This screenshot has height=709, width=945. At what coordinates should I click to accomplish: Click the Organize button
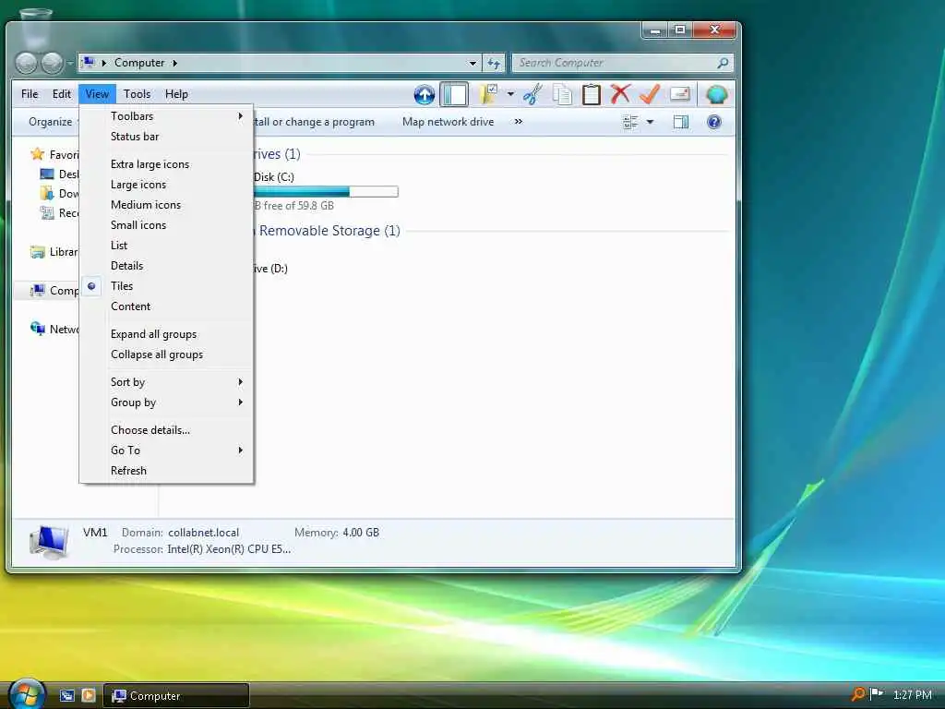[x=51, y=122]
